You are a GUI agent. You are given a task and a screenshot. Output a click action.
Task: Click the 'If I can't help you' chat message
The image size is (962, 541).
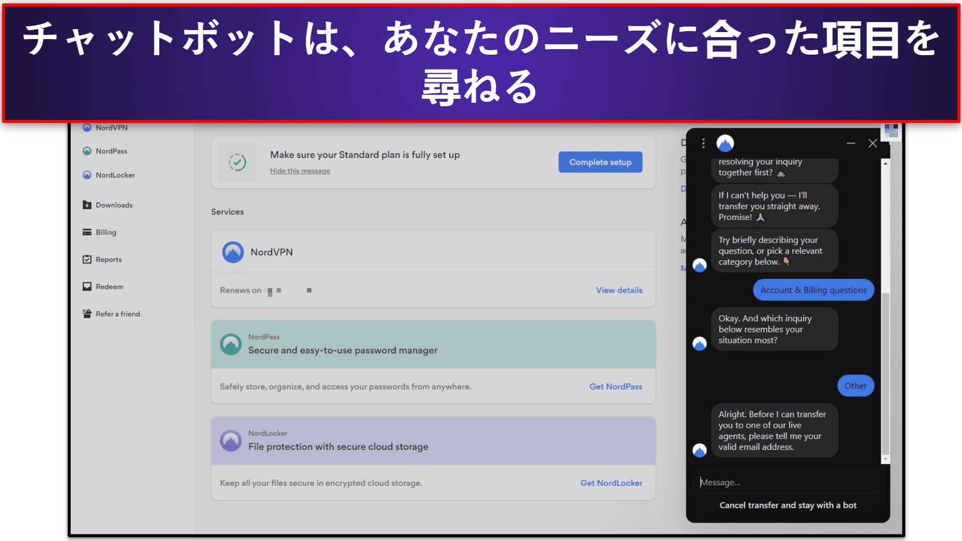(x=774, y=206)
